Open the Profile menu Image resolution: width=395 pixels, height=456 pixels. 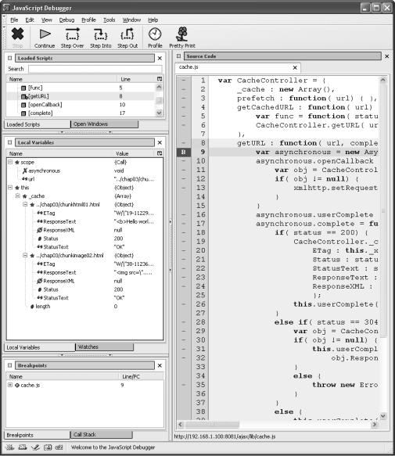click(88, 20)
